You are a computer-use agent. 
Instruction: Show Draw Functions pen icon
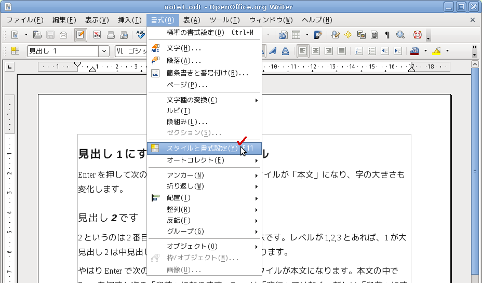click(x=318, y=35)
